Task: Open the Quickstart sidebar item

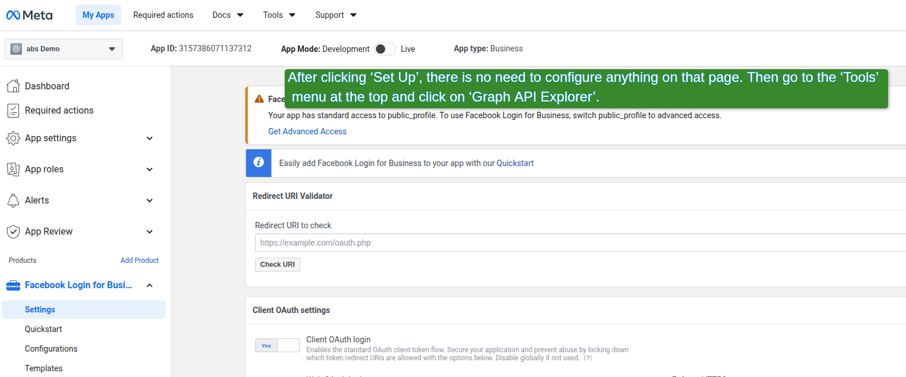Action: [43, 329]
